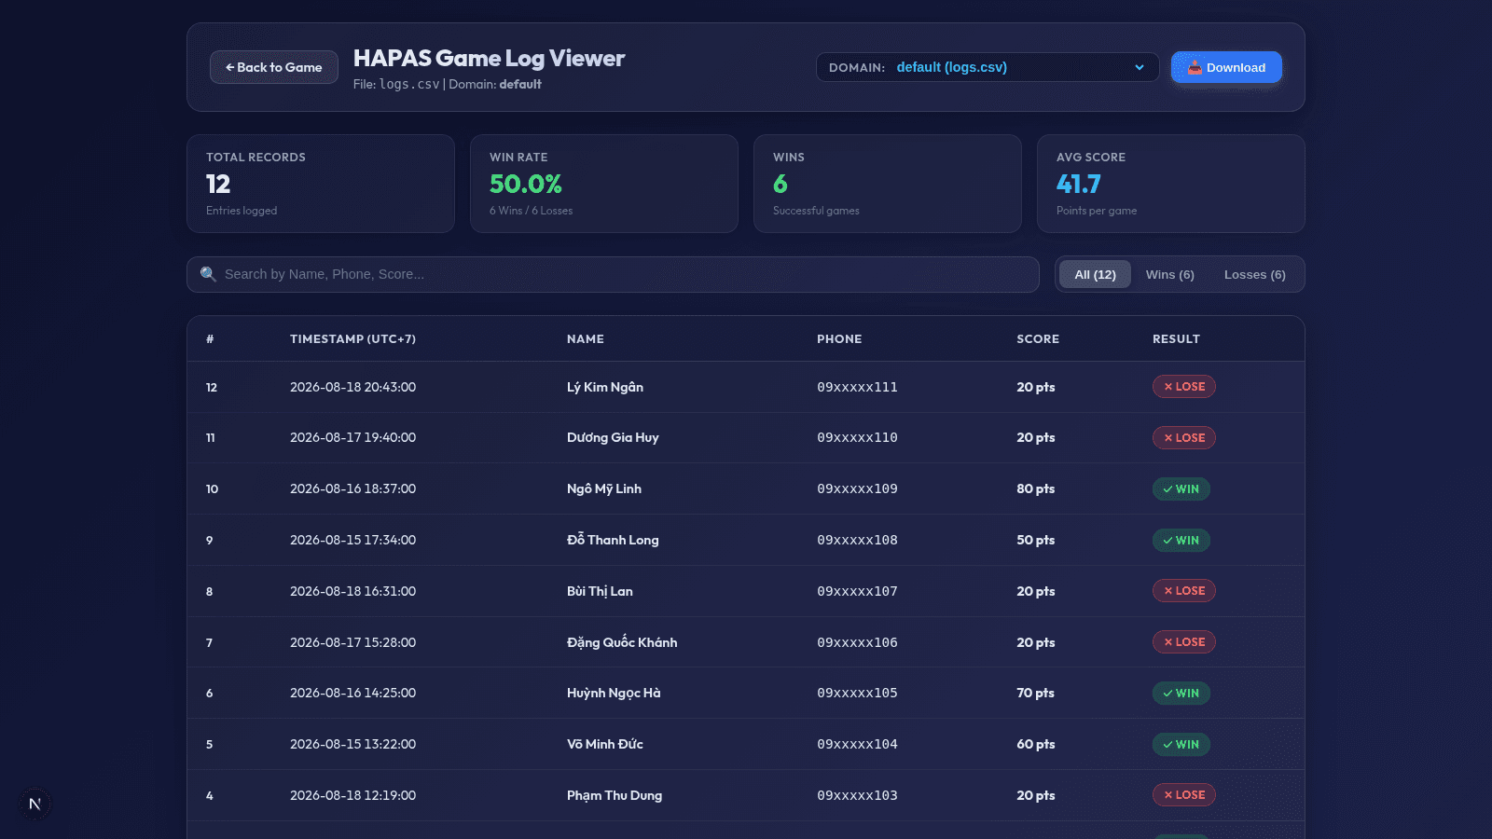Screen dimensions: 1492x839
Task: Click the 60 pts score cell
Action: click(x=1035, y=744)
